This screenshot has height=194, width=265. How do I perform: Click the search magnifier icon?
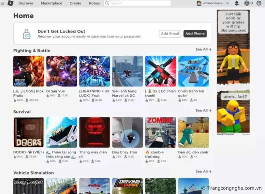coord(107,3)
